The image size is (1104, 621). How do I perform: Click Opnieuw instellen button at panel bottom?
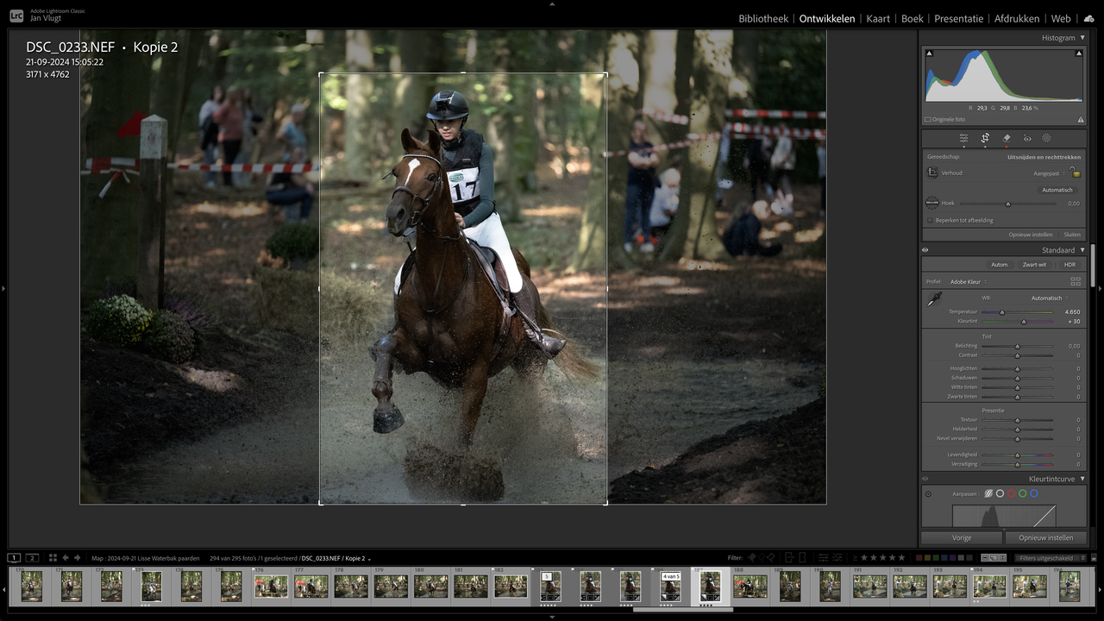tap(1045, 537)
